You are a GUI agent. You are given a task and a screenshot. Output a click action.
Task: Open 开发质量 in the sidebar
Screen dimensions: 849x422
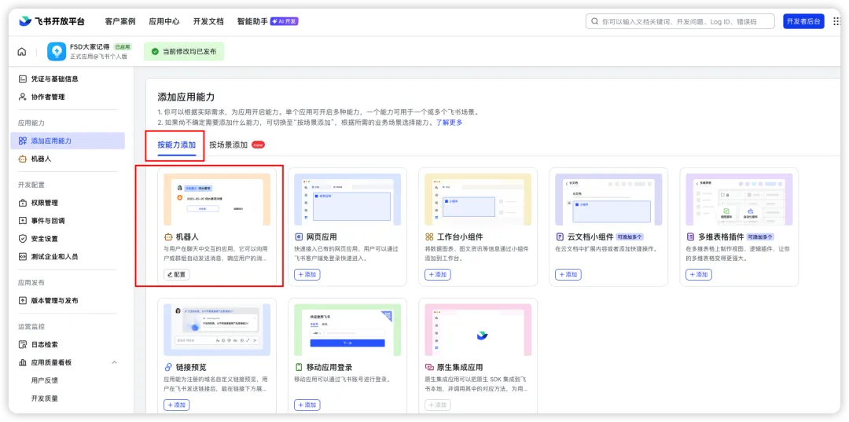pyautogui.click(x=45, y=398)
